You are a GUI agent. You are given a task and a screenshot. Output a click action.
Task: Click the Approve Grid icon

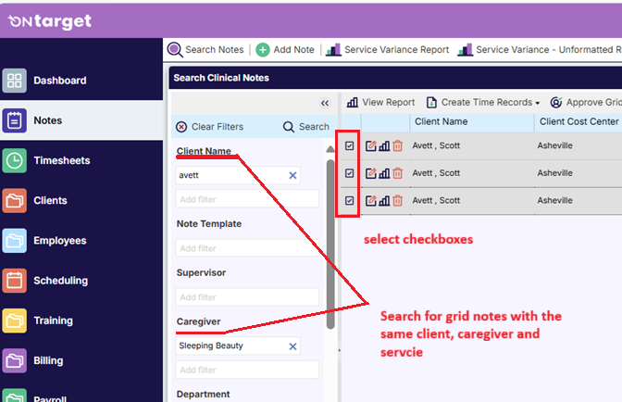(556, 103)
